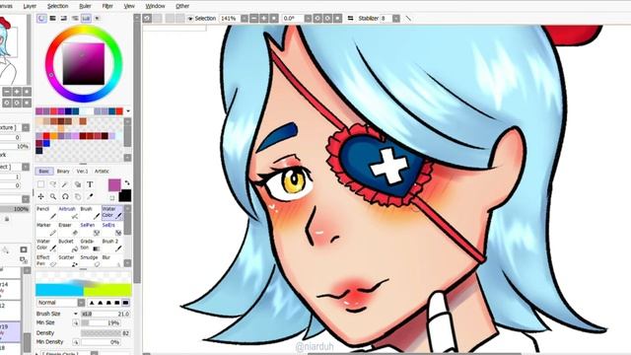Select the Blur tool
Viewport: 631px width, 355px height.
tap(111, 260)
